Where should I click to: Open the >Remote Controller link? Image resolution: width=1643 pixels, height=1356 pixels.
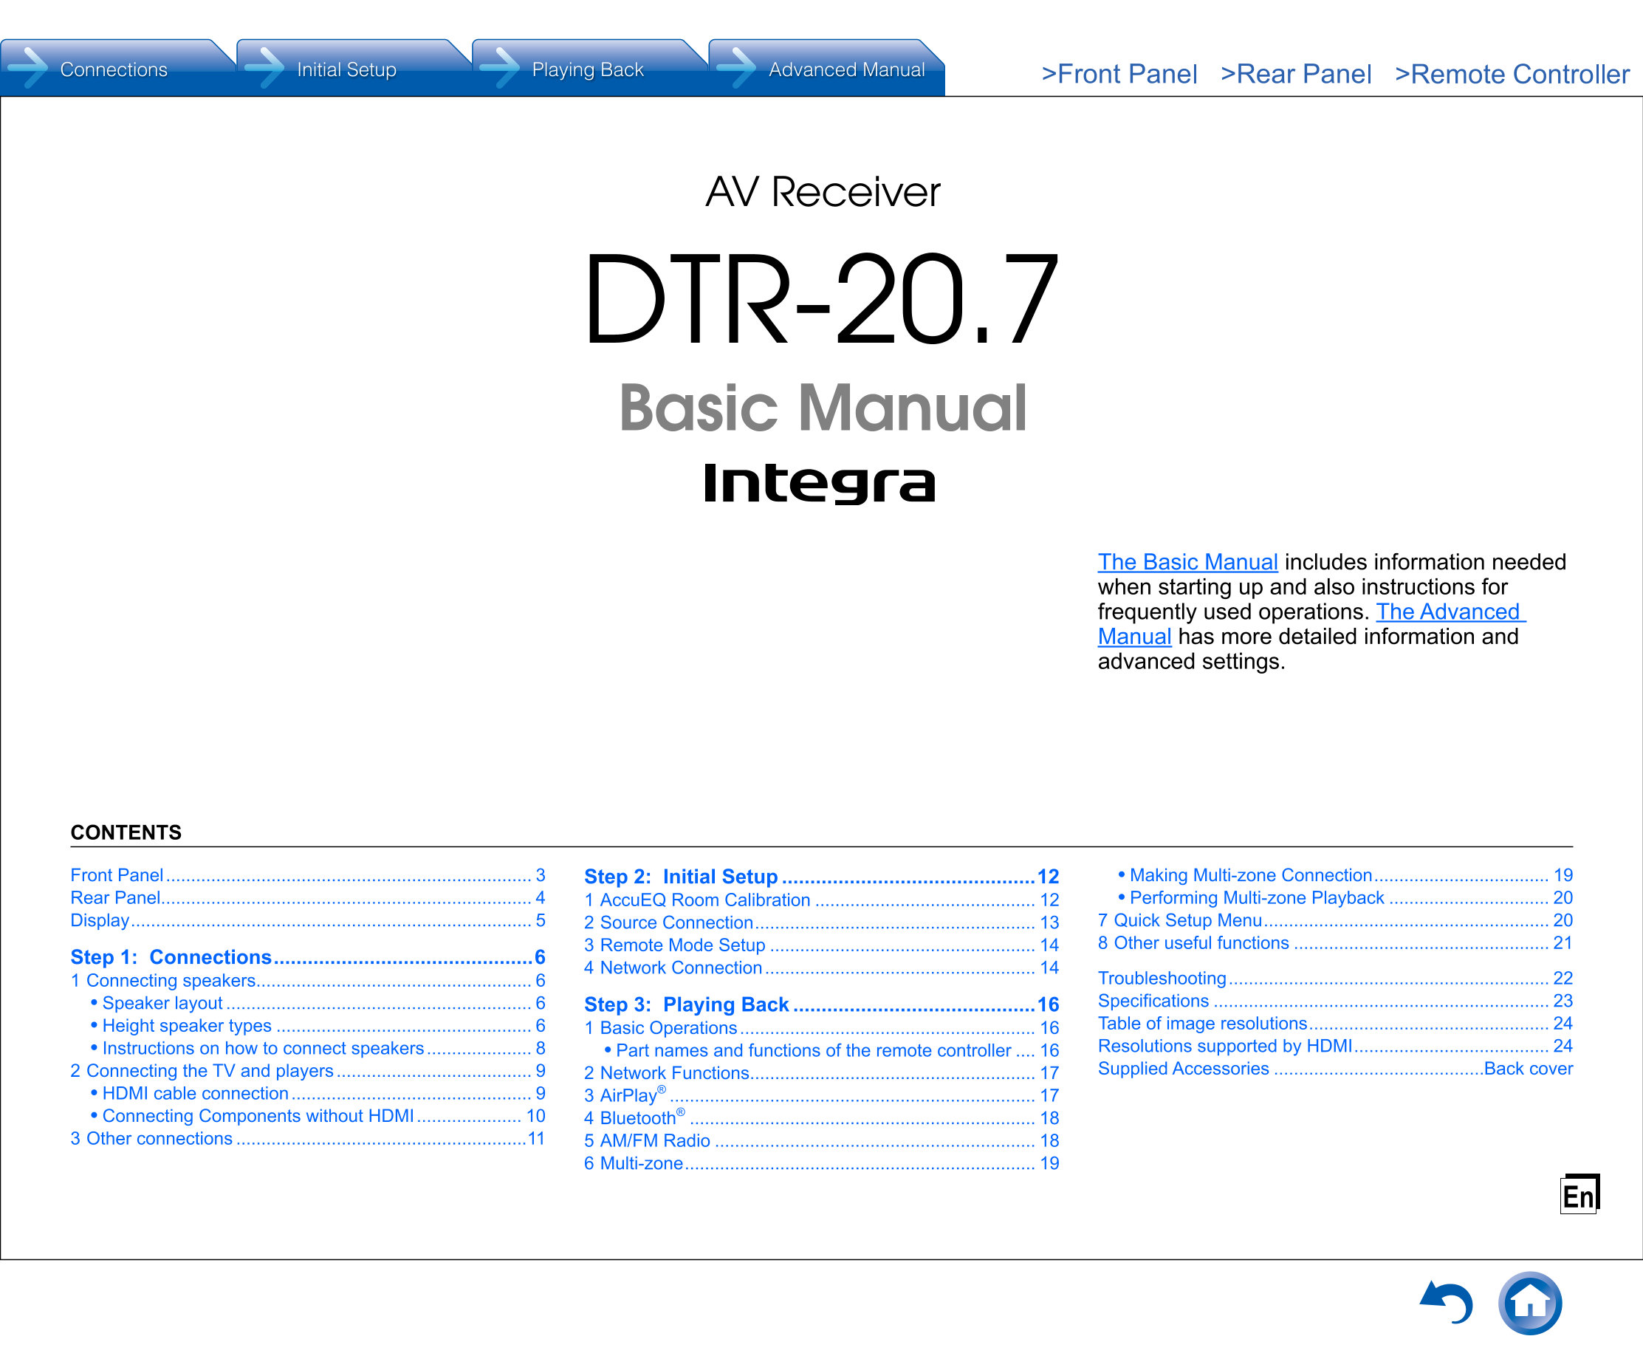[x=1512, y=73]
